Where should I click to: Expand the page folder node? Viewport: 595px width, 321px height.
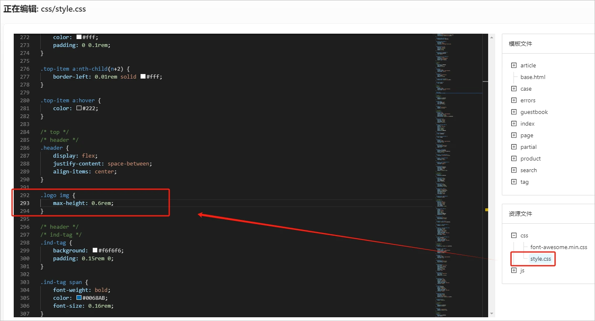pos(514,135)
